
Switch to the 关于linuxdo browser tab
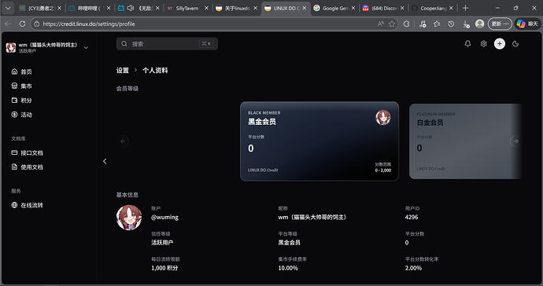click(x=237, y=9)
